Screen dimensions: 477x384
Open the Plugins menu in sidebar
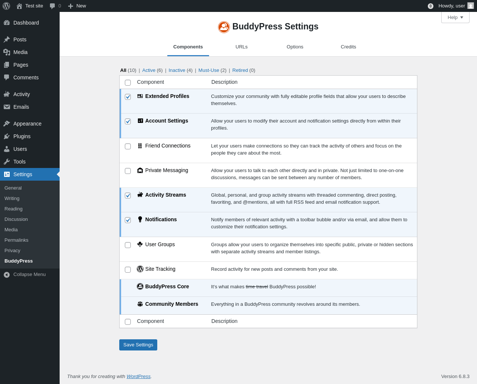22,136
